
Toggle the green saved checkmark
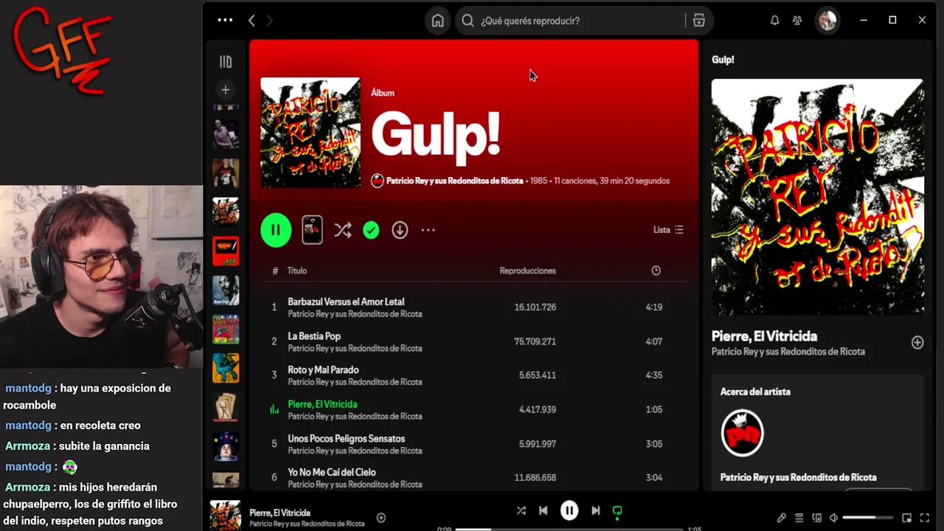371,231
